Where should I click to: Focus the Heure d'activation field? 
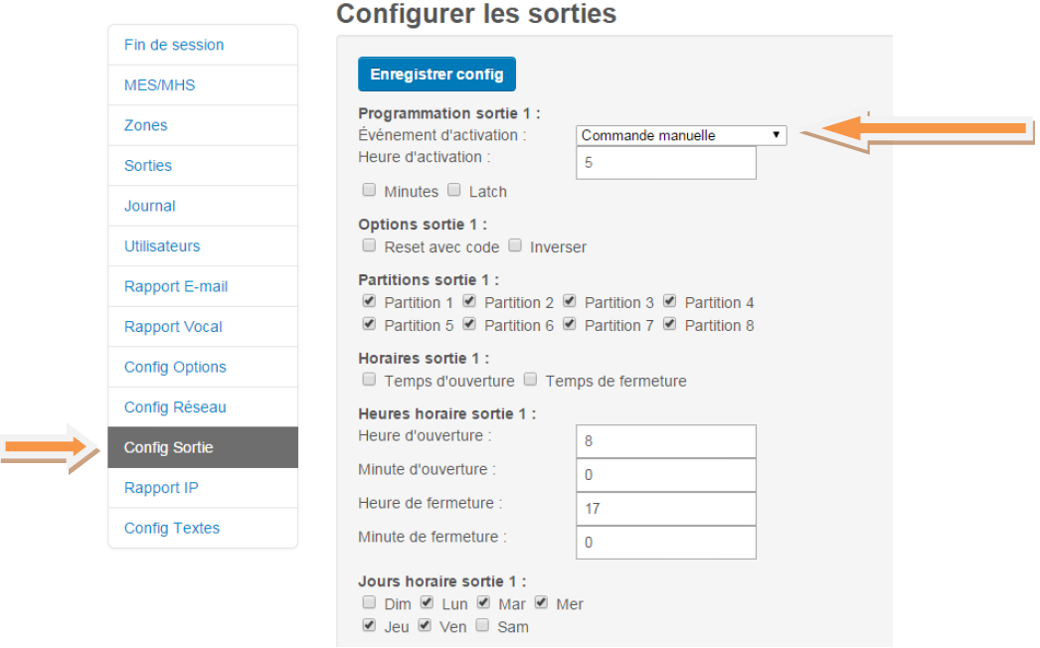[666, 163]
